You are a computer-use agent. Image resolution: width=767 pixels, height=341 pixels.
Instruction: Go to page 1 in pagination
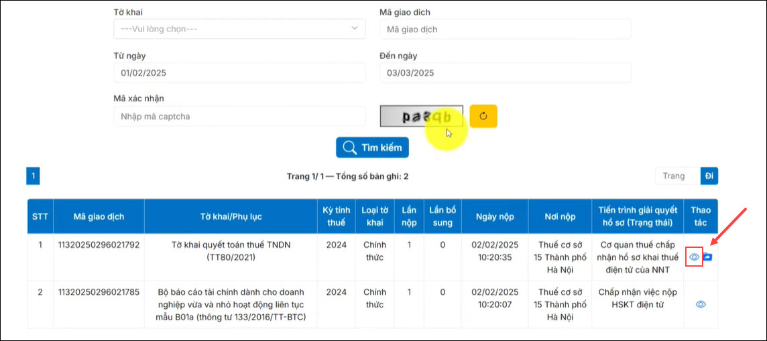coord(34,176)
